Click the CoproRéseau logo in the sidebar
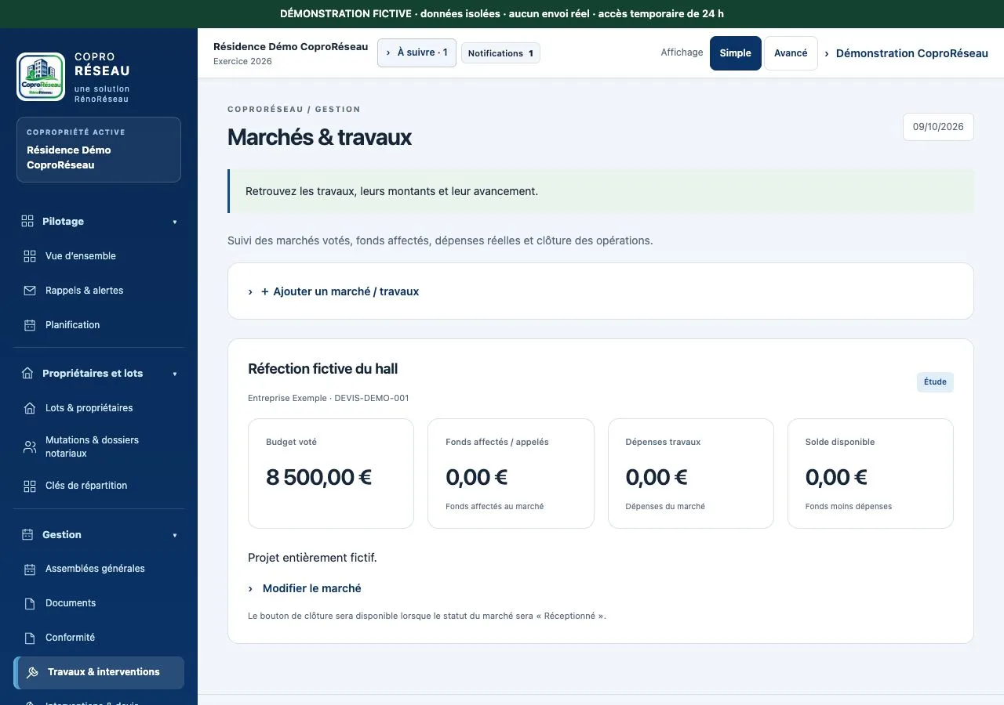Image resolution: width=1004 pixels, height=705 pixels. (41, 77)
